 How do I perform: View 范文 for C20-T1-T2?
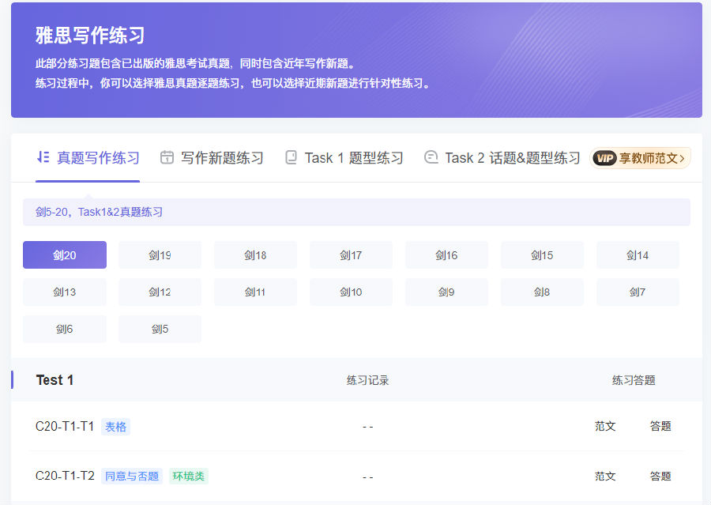tap(605, 476)
